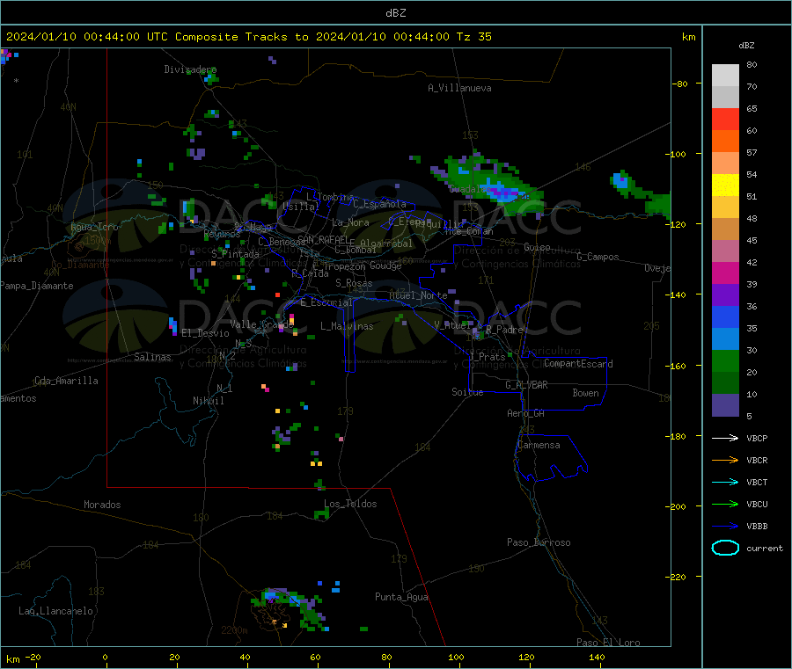Click the Divisadero map label
This screenshot has width=792, height=669.
click(x=190, y=69)
